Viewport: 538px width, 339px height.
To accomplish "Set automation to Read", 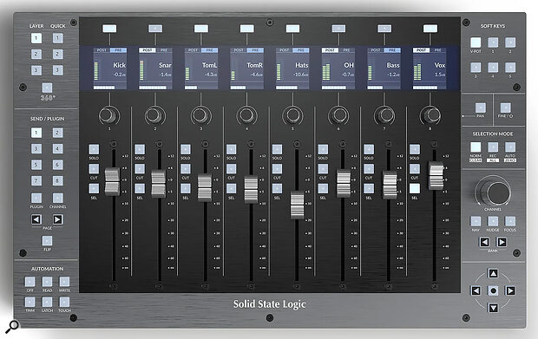I will click(47, 282).
